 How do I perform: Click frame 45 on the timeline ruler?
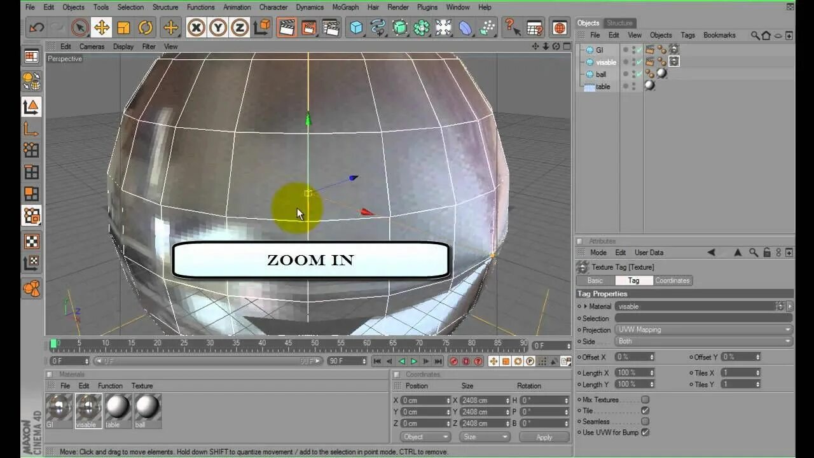click(287, 343)
